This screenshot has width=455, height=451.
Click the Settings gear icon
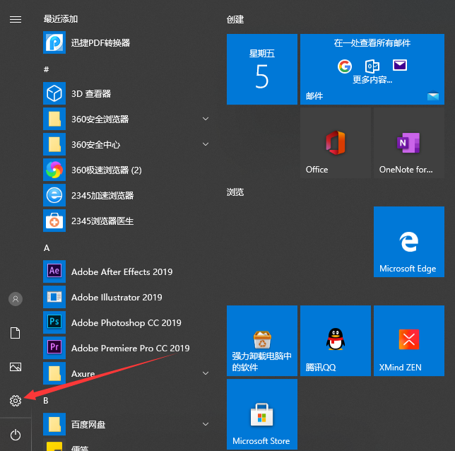(x=16, y=401)
